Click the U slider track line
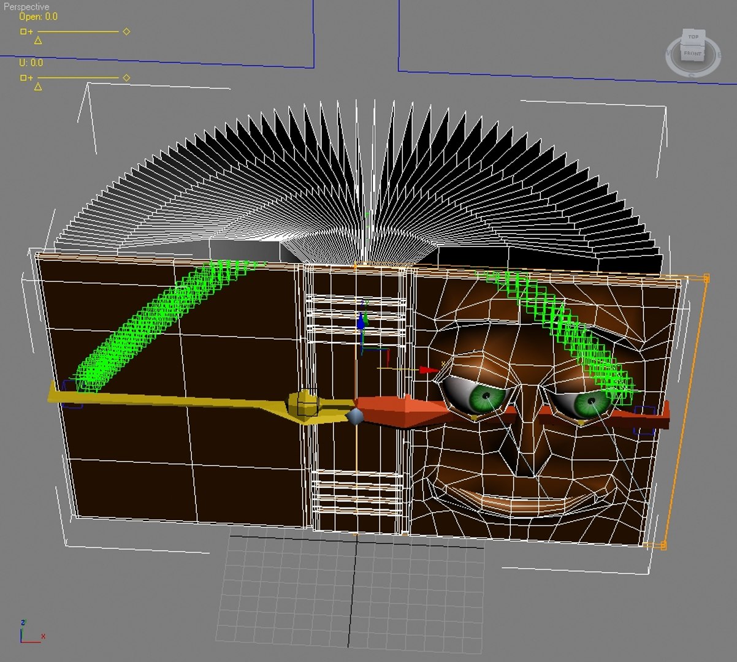This screenshot has height=662, width=737. (78, 78)
